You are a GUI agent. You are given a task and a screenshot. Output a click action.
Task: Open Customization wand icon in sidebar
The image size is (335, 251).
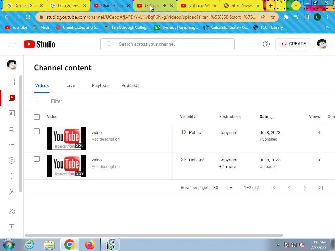(x=12, y=192)
